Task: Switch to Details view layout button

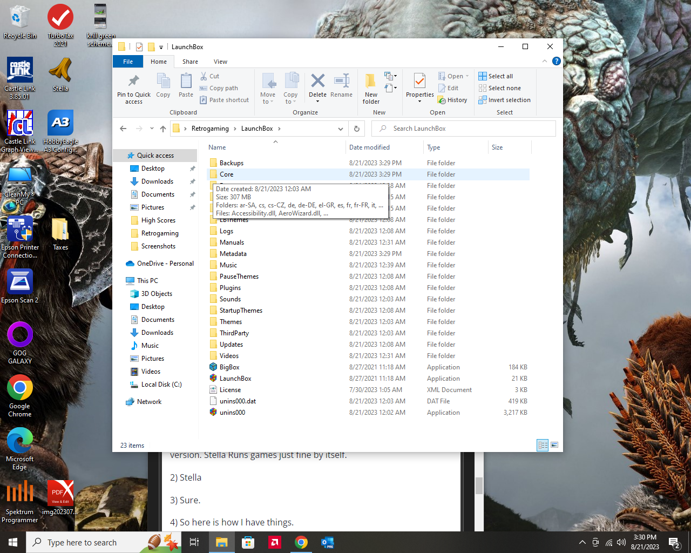Action: pyautogui.click(x=543, y=445)
